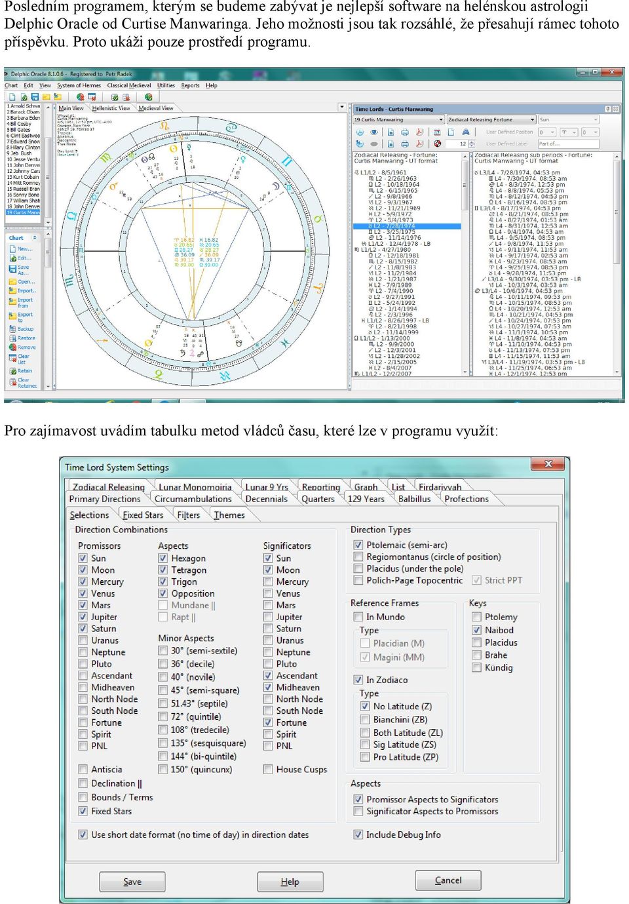Uncheck the Sun promissor checkbox
The width and height of the screenshot is (629, 904).
83,559
